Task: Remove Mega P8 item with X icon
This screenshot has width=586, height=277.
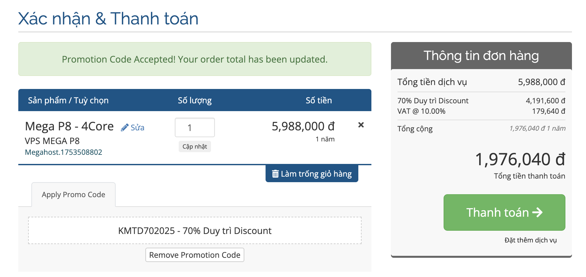Action: click(x=361, y=125)
